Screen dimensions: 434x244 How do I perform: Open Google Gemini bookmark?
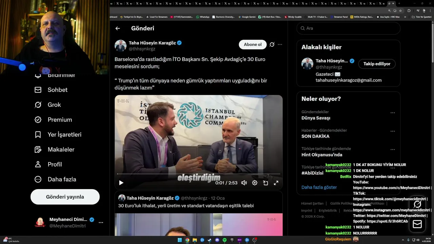247,17
